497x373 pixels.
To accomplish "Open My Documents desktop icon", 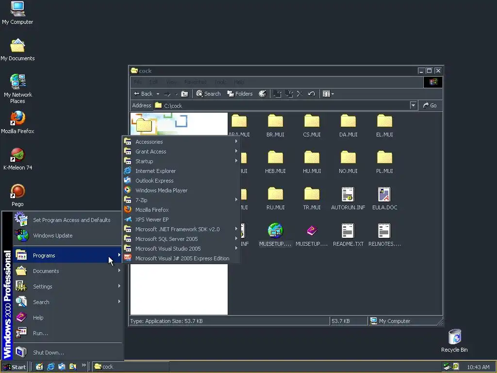I will pos(17,49).
